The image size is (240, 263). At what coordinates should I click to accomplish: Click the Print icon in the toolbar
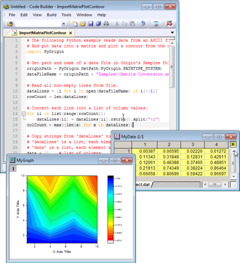(x=106, y=24)
